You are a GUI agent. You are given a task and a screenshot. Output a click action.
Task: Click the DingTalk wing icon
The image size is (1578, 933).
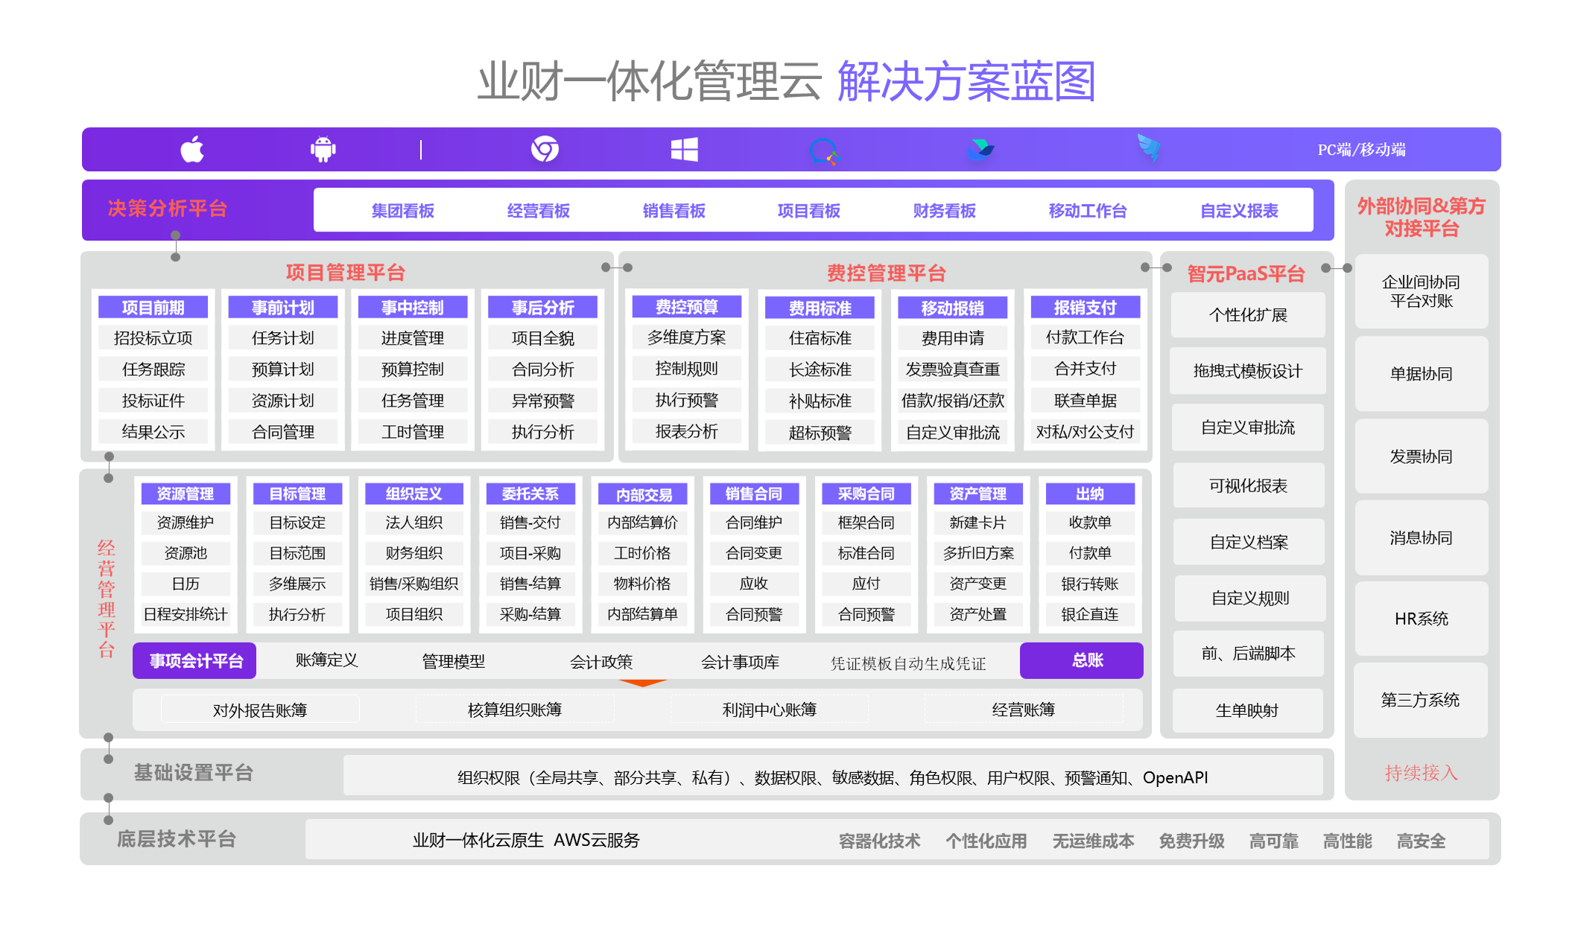(x=1148, y=148)
